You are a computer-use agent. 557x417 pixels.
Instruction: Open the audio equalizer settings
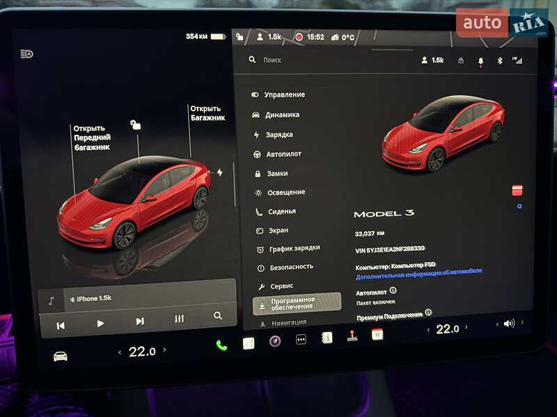180,319
